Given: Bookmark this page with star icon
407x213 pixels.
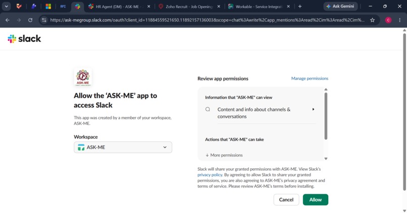Looking at the screenshot, I should point(373,20).
